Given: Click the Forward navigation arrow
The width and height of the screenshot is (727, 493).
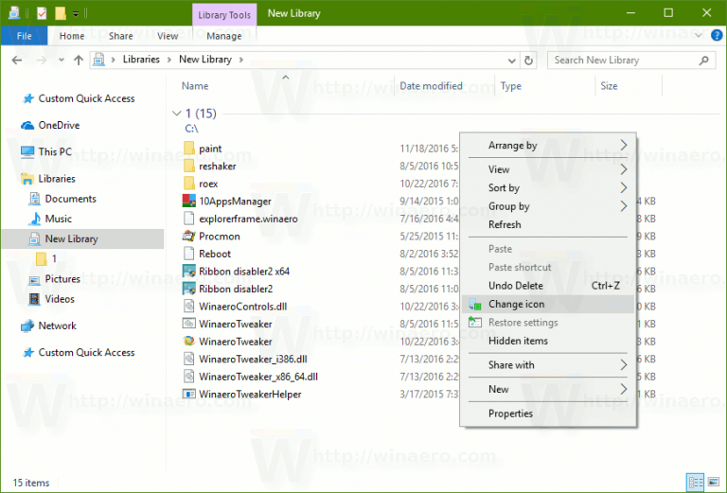Looking at the screenshot, I should (x=42, y=61).
